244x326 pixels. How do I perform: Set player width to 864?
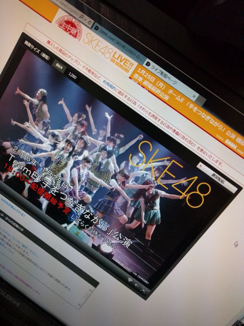pos(59,66)
